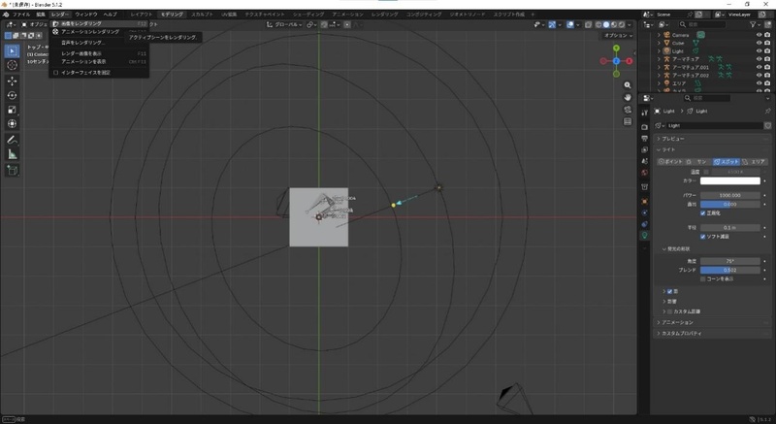Activate the Move tool
The width and height of the screenshot is (776, 424).
point(12,81)
